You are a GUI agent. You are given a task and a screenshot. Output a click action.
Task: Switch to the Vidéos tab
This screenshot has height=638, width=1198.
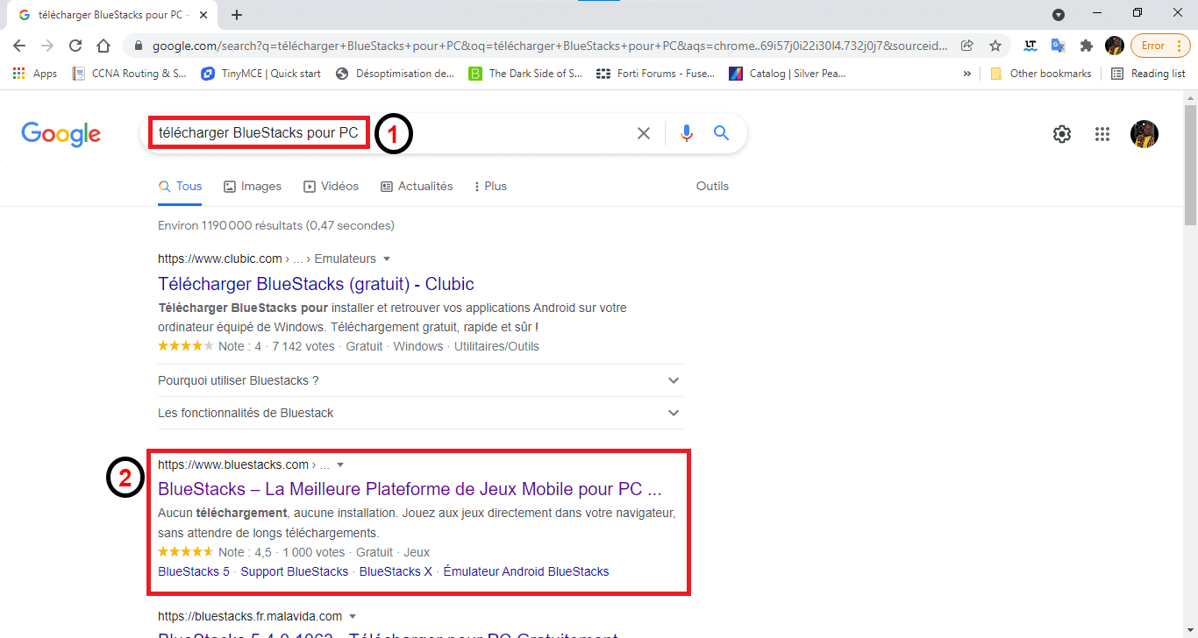tap(331, 187)
